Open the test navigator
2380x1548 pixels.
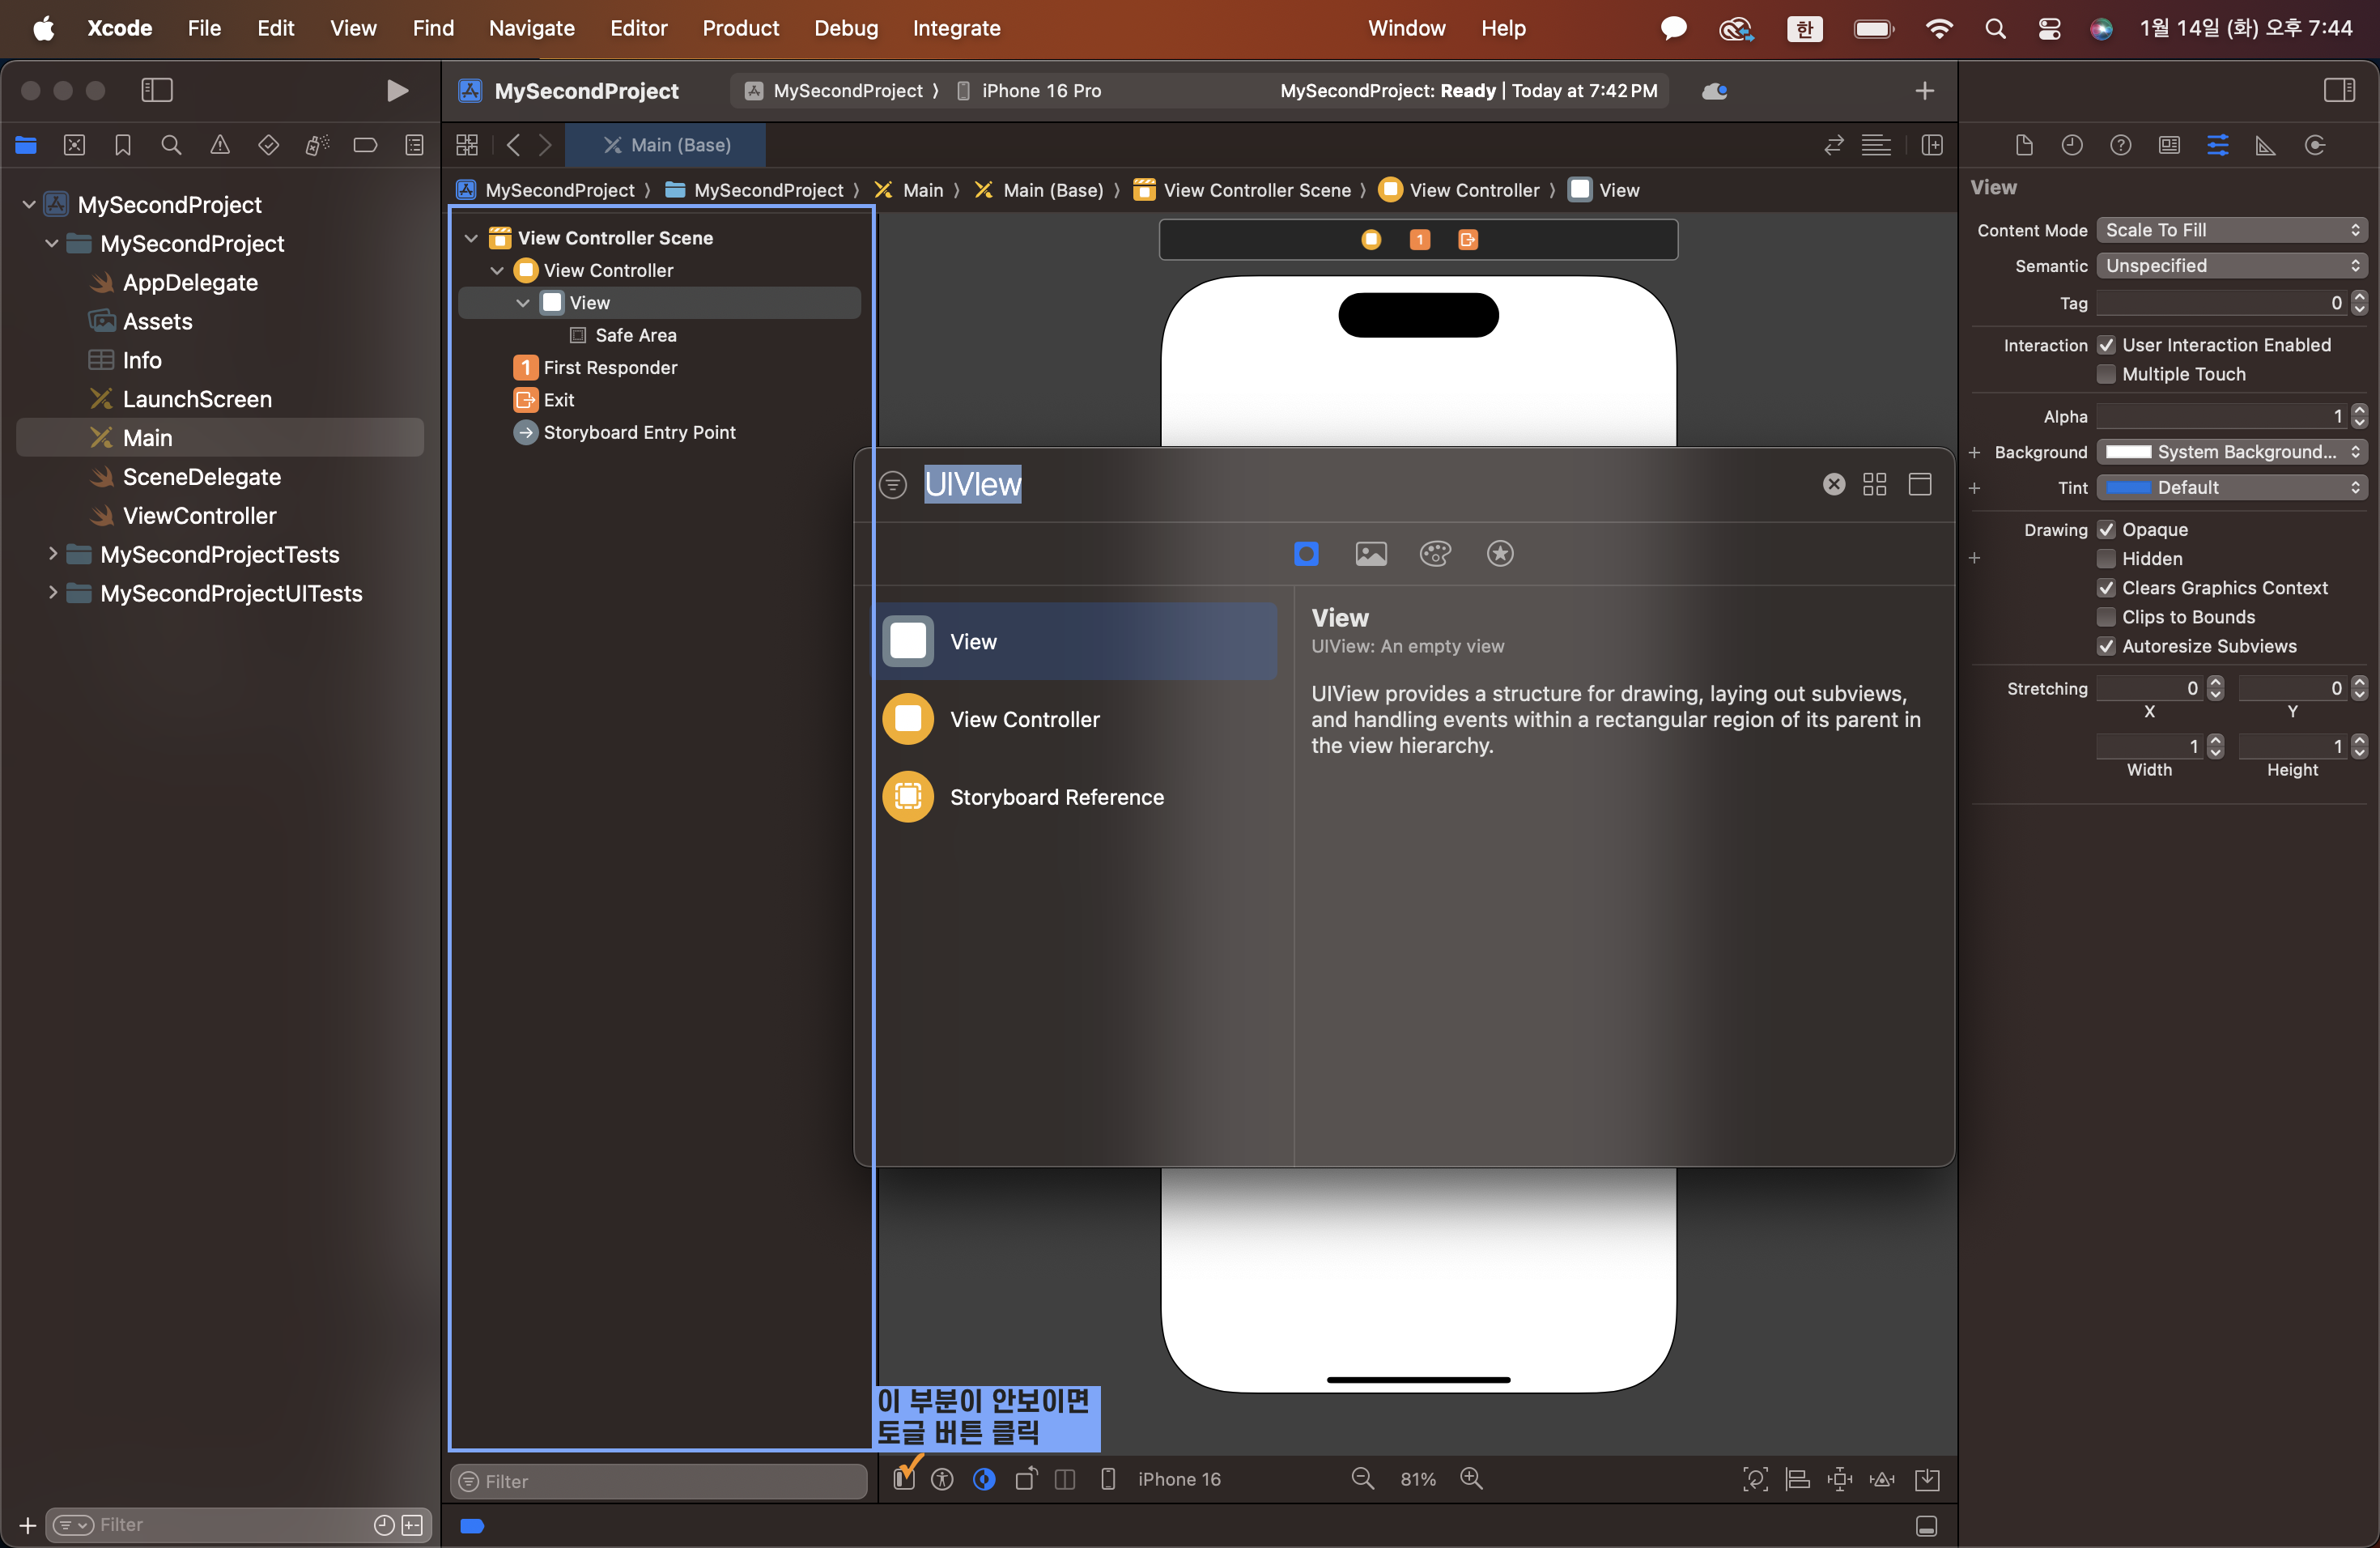[268, 145]
